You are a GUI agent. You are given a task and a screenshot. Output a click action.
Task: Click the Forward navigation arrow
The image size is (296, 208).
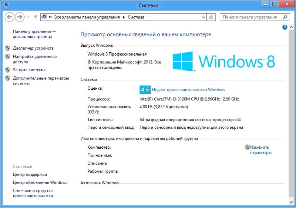pos(20,17)
